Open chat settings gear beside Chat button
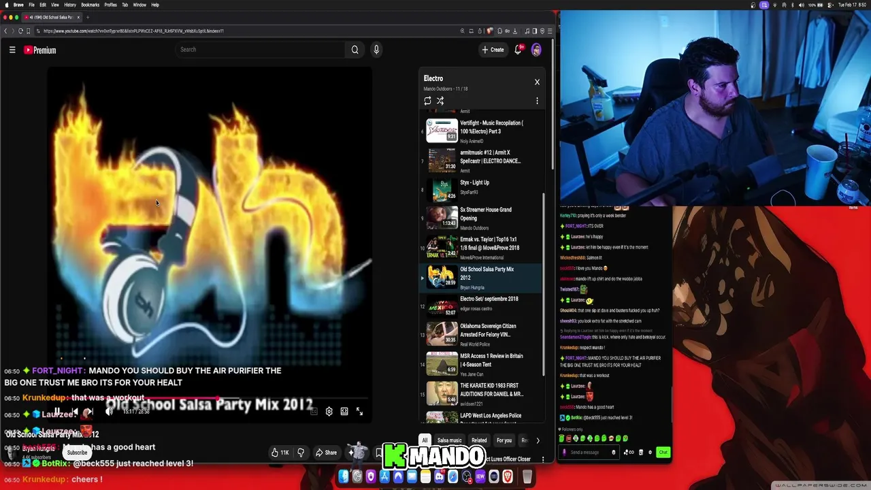Image resolution: width=871 pixels, height=490 pixels. tap(650, 453)
